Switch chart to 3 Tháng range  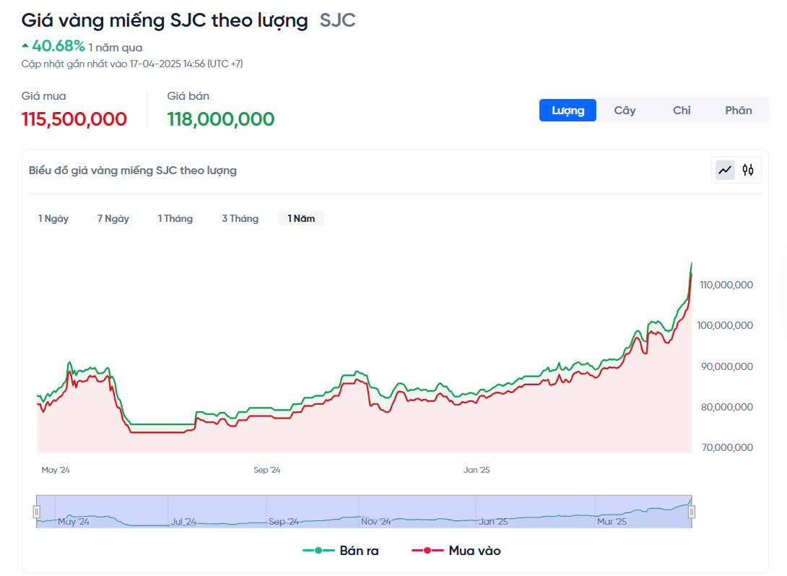coord(240,218)
